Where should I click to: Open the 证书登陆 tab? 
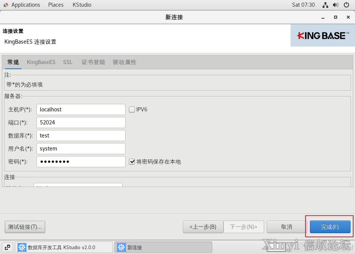click(x=93, y=62)
